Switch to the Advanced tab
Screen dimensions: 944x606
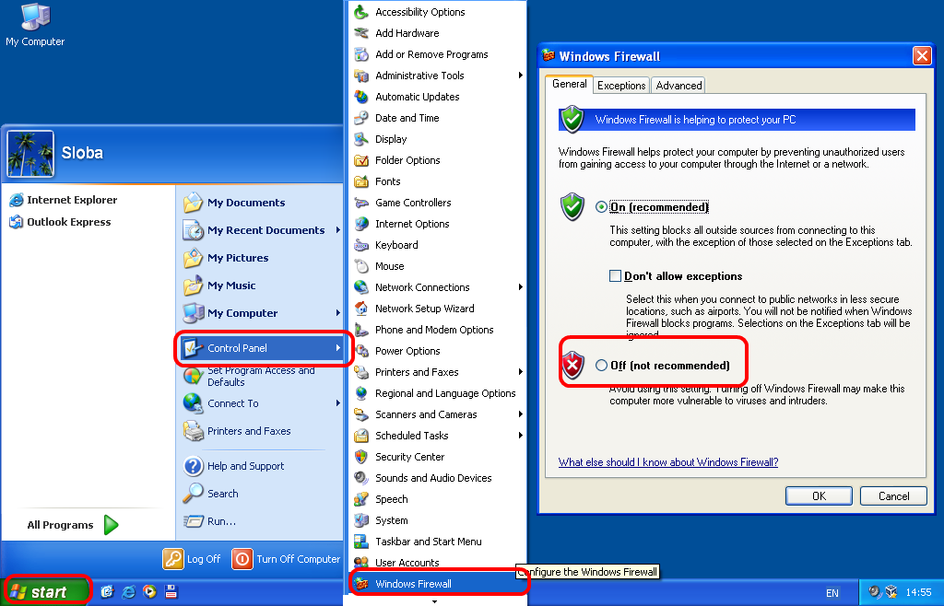pyautogui.click(x=678, y=86)
